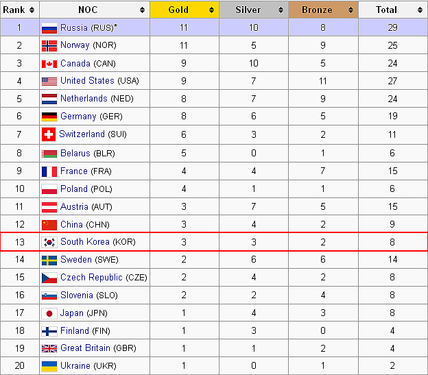
Task: Sort table by NOC column arrows
Action: [x=142, y=10]
